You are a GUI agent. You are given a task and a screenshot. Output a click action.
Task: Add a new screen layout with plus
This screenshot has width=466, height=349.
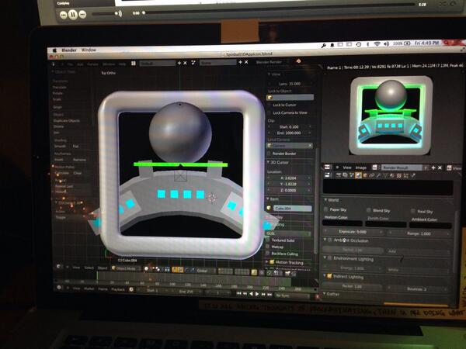click(179, 63)
